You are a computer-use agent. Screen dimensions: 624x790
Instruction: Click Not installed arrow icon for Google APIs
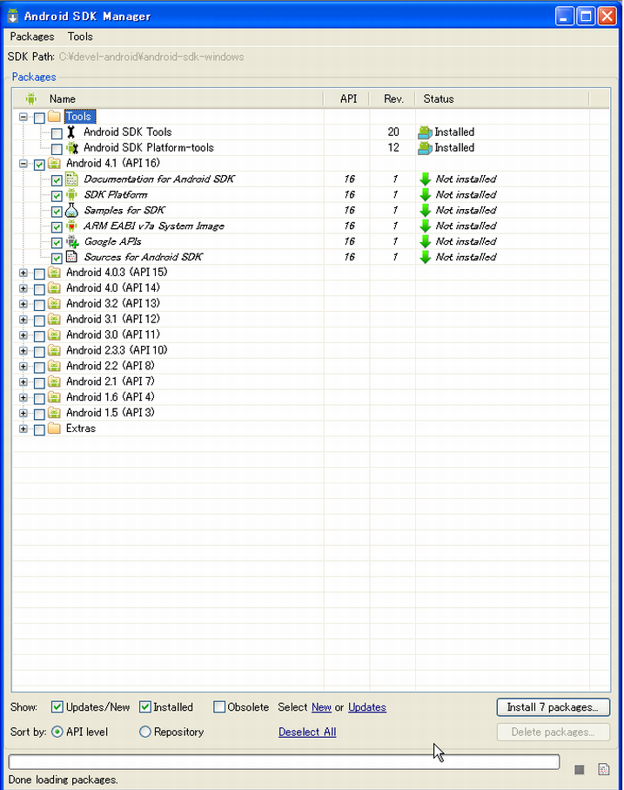click(426, 241)
